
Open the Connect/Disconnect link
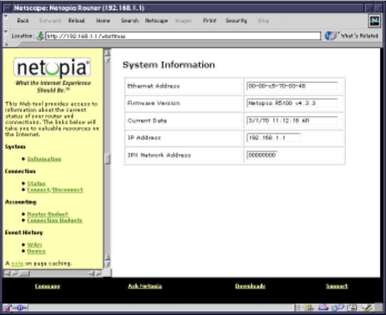point(54,189)
